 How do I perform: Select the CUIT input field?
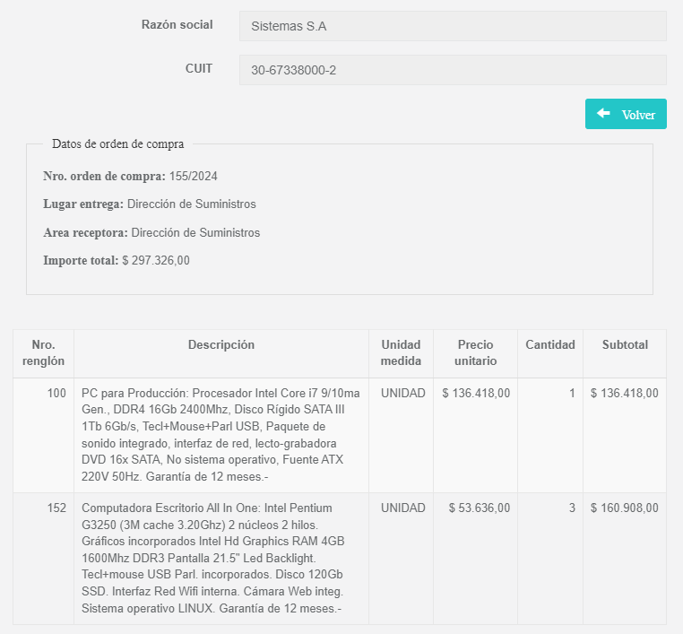point(452,70)
